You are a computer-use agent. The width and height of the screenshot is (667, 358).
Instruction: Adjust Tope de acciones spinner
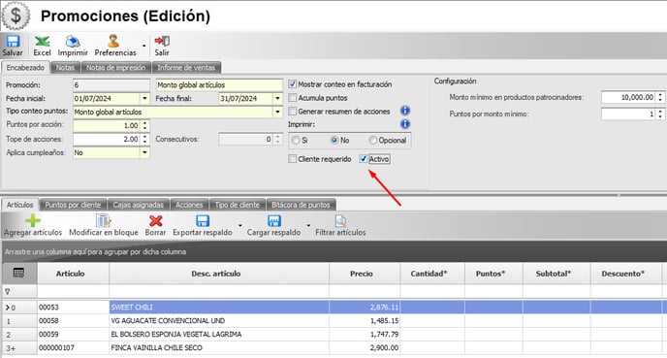coord(144,139)
